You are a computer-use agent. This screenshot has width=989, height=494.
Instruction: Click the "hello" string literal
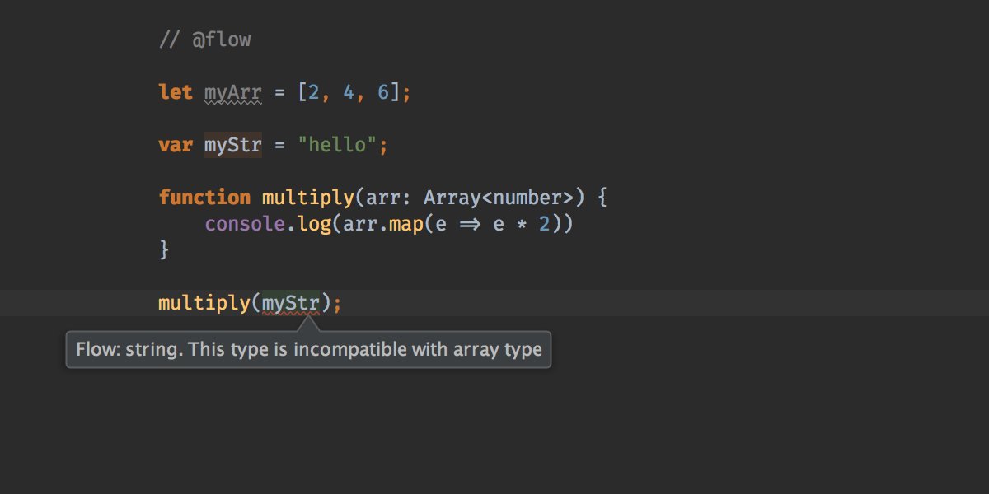[x=337, y=145]
